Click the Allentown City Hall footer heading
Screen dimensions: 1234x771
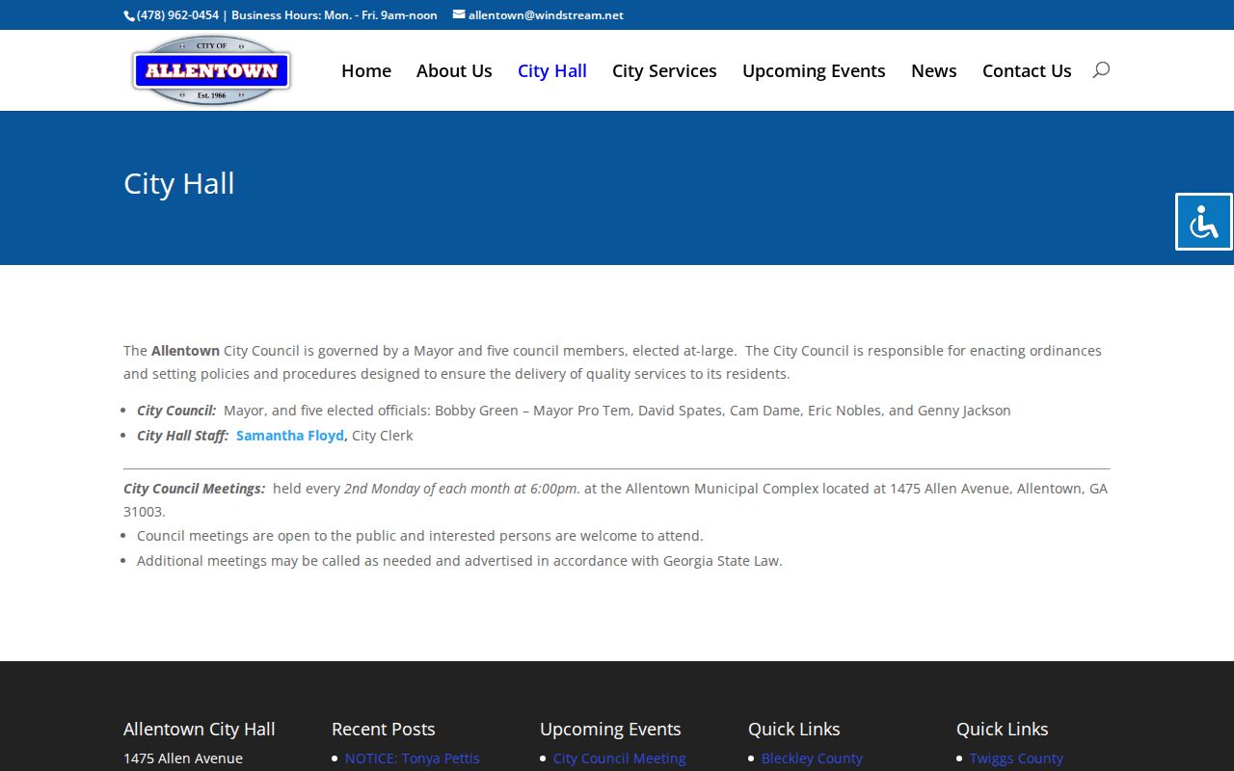pyautogui.click(x=200, y=729)
